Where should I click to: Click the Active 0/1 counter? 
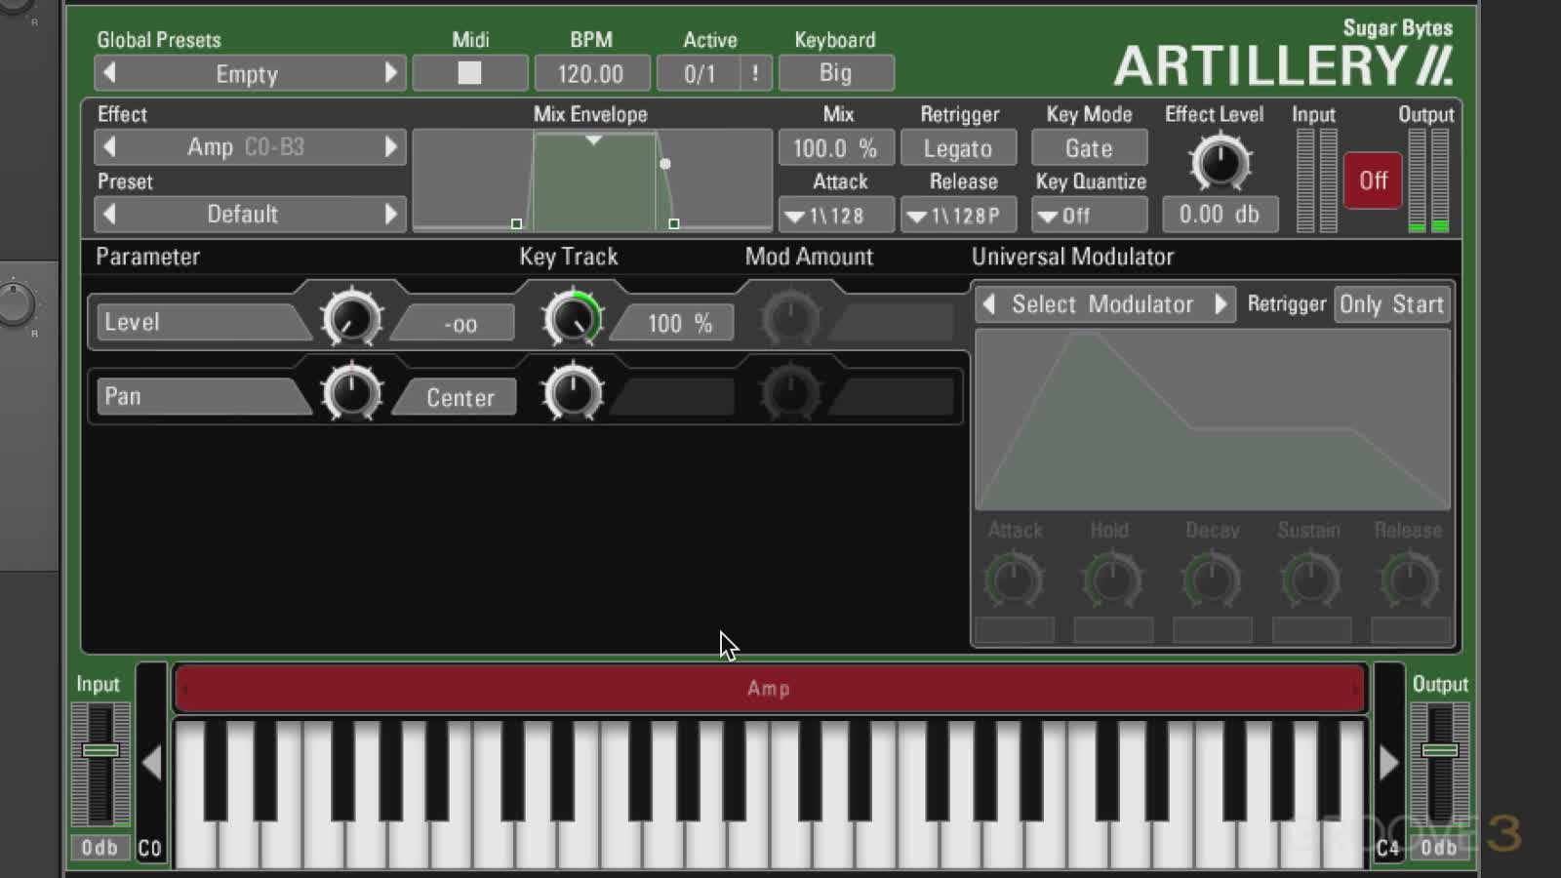point(699,74)
